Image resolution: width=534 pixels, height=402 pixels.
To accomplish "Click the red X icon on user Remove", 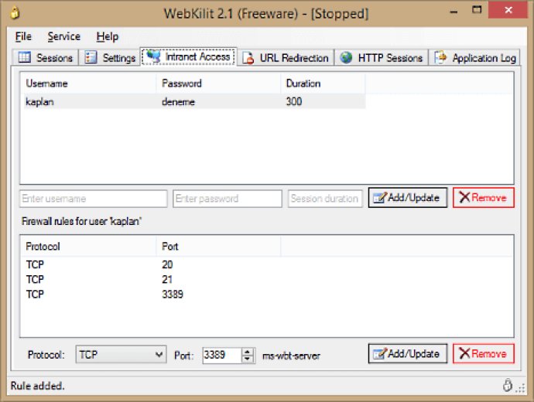I will click(x=464, y=197).
